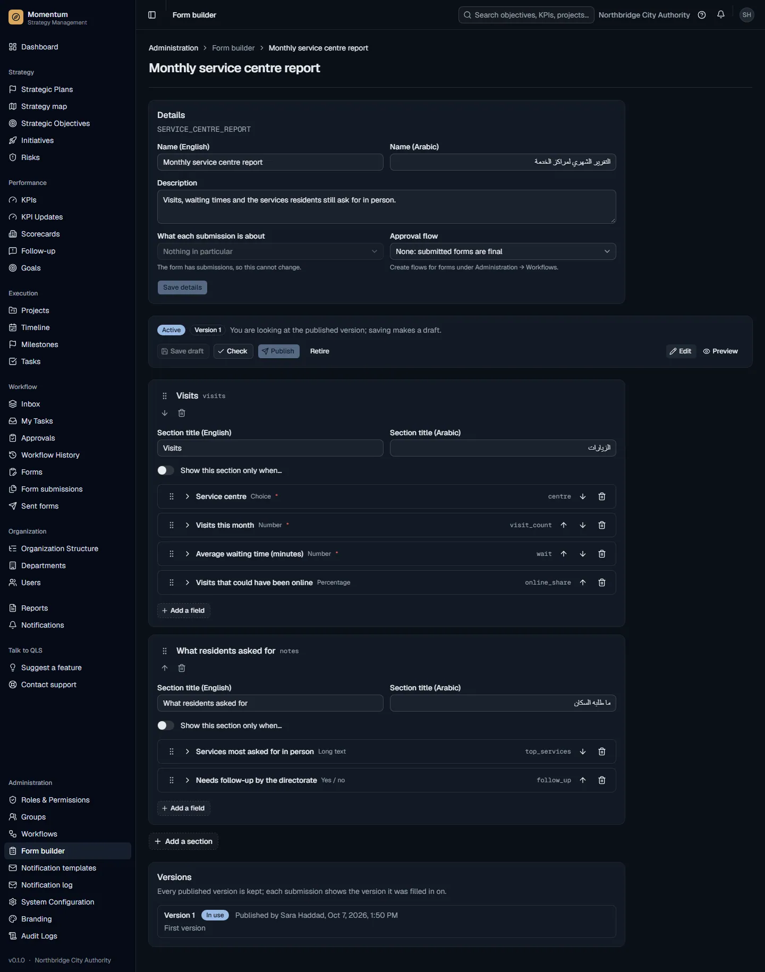
Task: Open the help circle icon in header
Action: (702, 15)
